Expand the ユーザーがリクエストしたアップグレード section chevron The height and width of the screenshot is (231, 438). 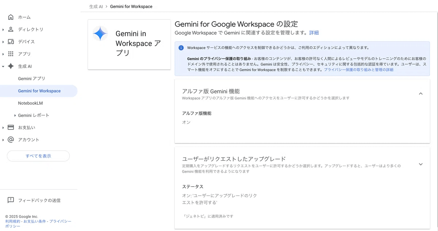420,164
